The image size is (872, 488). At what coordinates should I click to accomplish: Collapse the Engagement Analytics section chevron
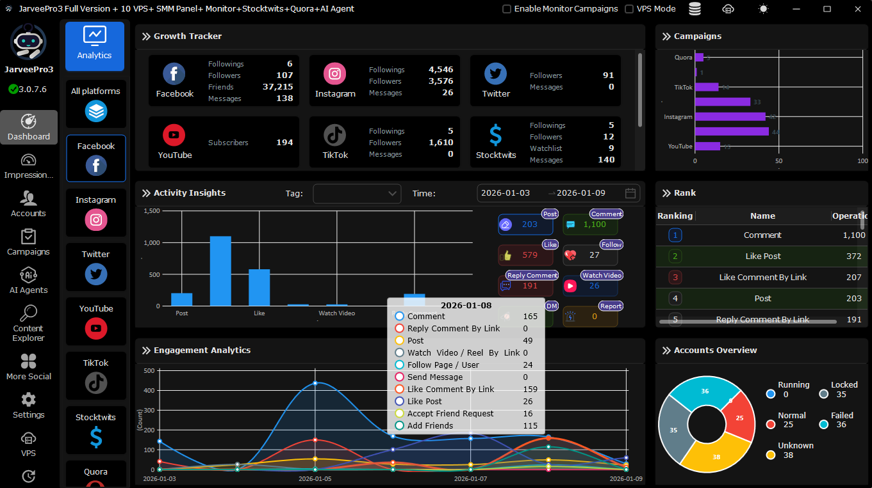146,350
